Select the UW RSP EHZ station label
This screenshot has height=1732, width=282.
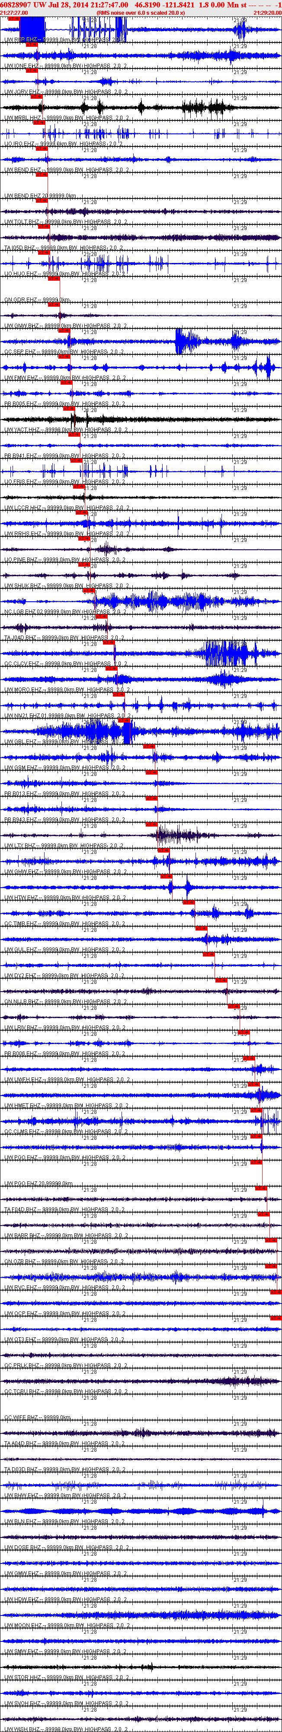click(21, 40)
